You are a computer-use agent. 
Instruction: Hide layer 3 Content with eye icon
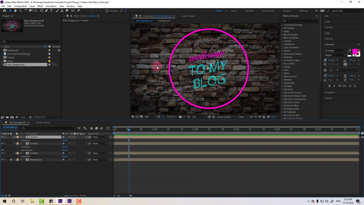coord(2,153)
